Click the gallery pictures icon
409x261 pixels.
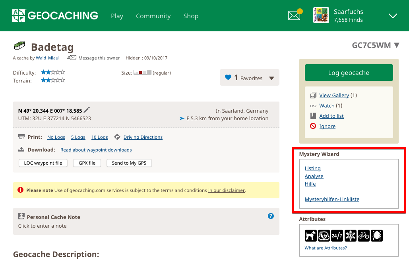[313, 95]
